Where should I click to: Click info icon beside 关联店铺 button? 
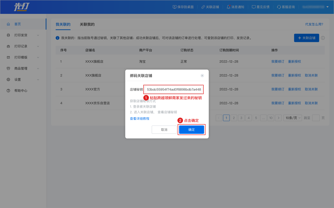pos(323,38)
